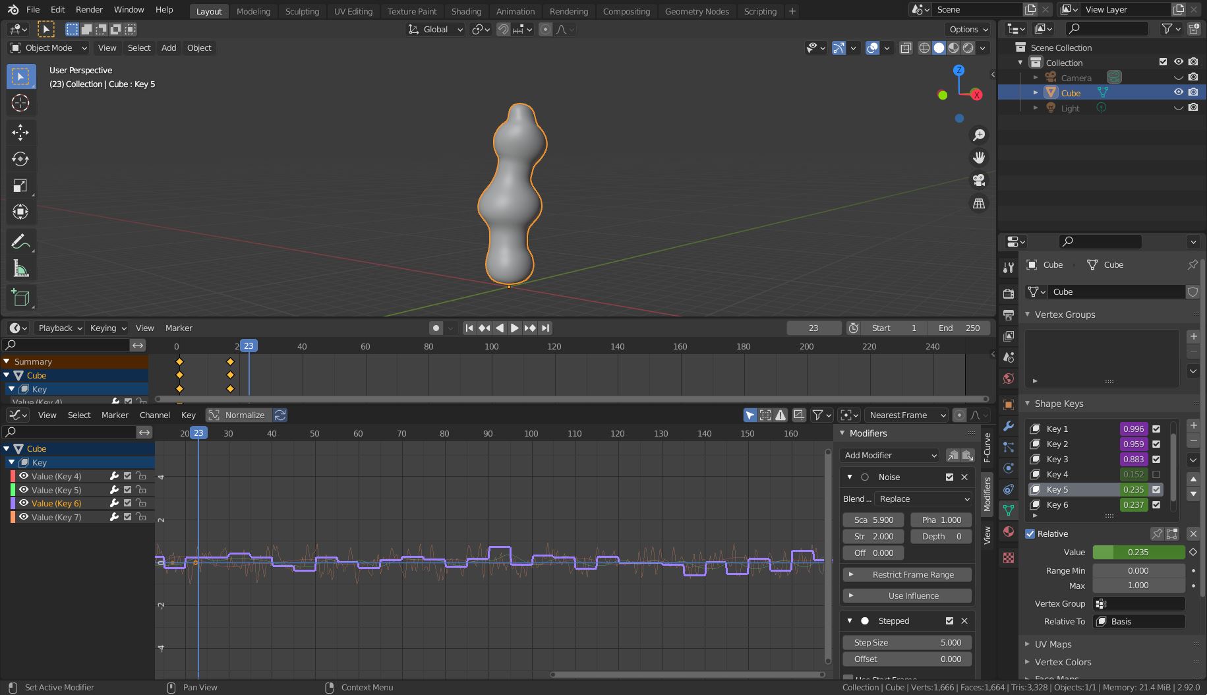
Task: Activate the Move tool
Action: (20, 133)
